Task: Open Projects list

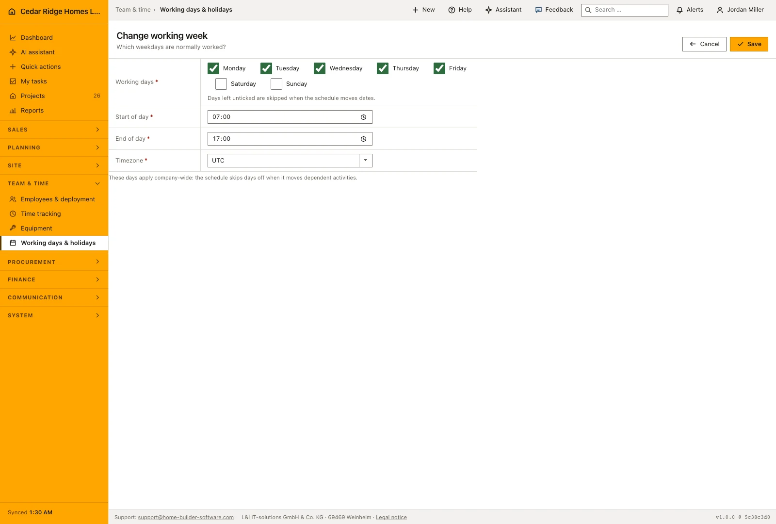Action: pos(54,96)
